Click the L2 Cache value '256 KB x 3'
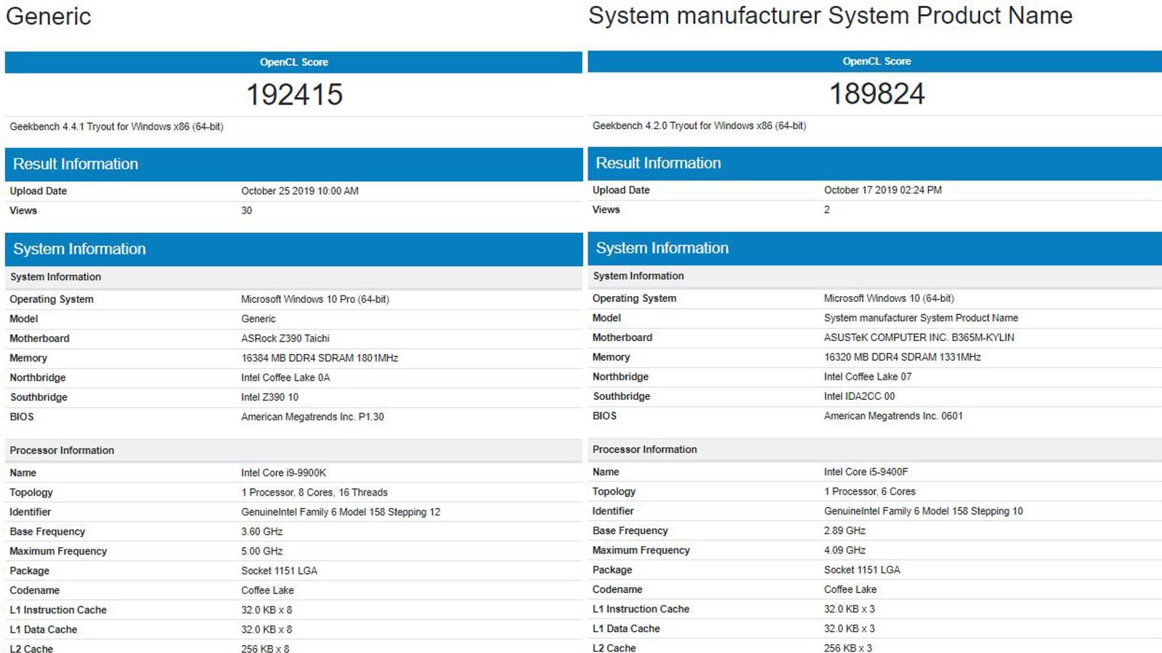Screen dimensions: 1162x653 pos(848,647)
